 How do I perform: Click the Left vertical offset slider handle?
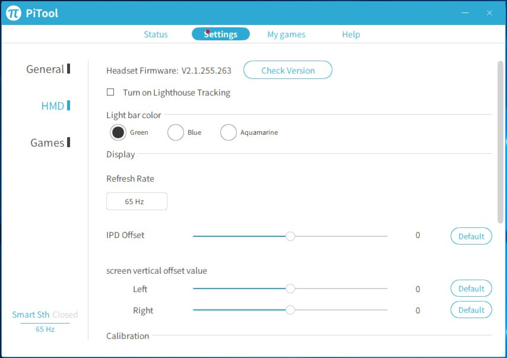point(290,289)
